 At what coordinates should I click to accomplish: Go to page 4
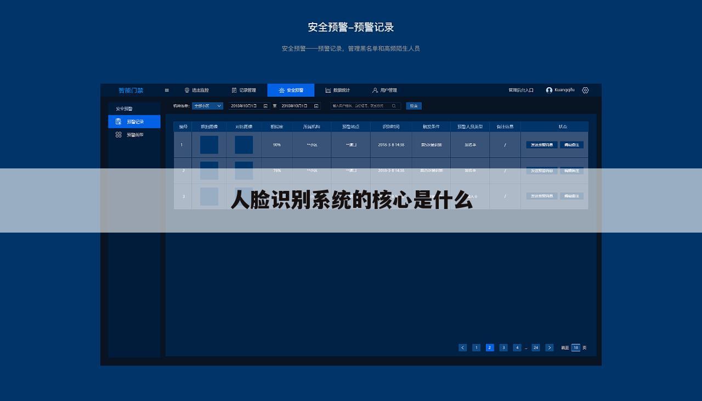click(x=517, y=347)
